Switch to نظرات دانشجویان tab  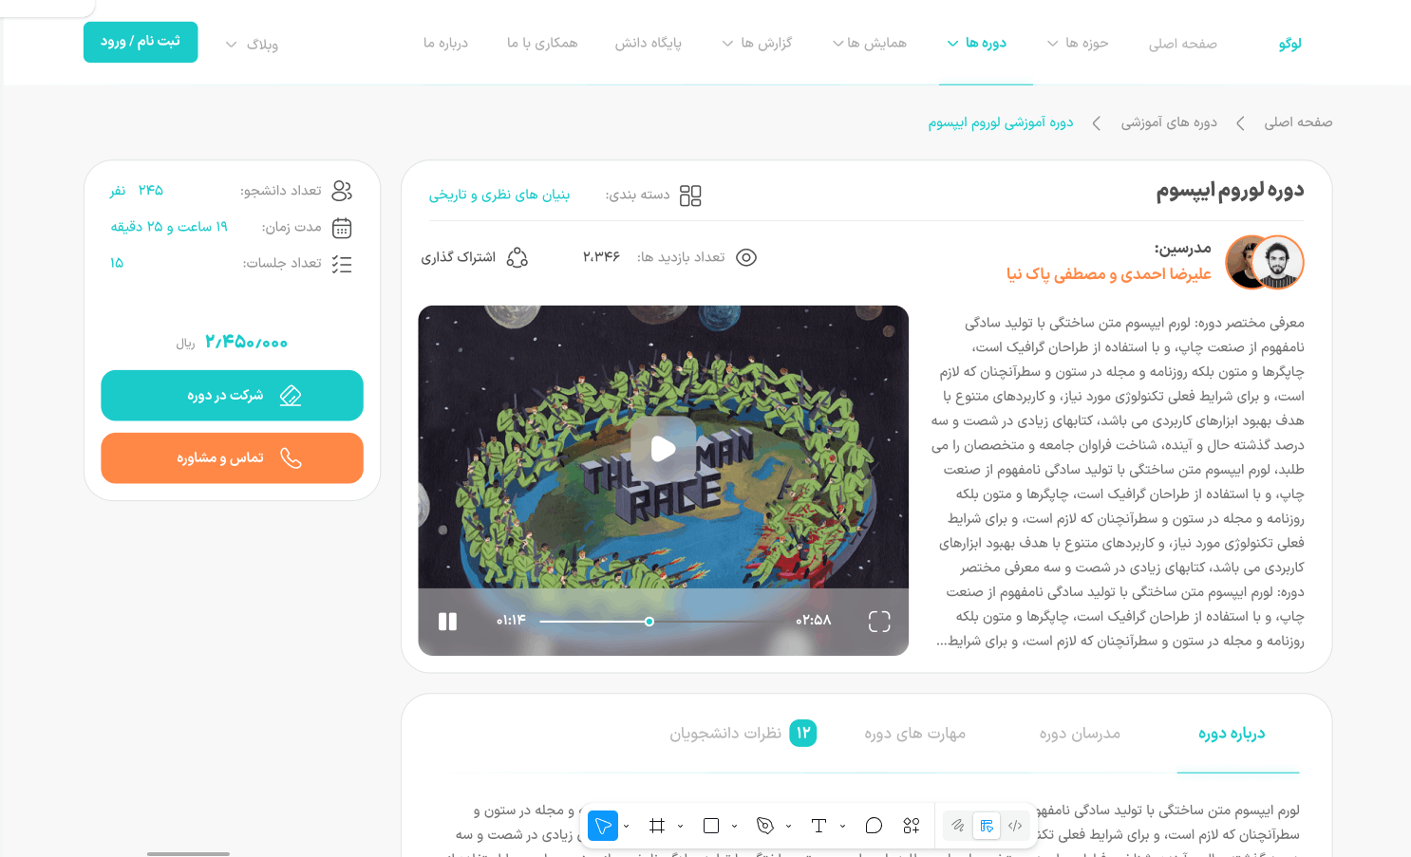[x=725, y=734]
